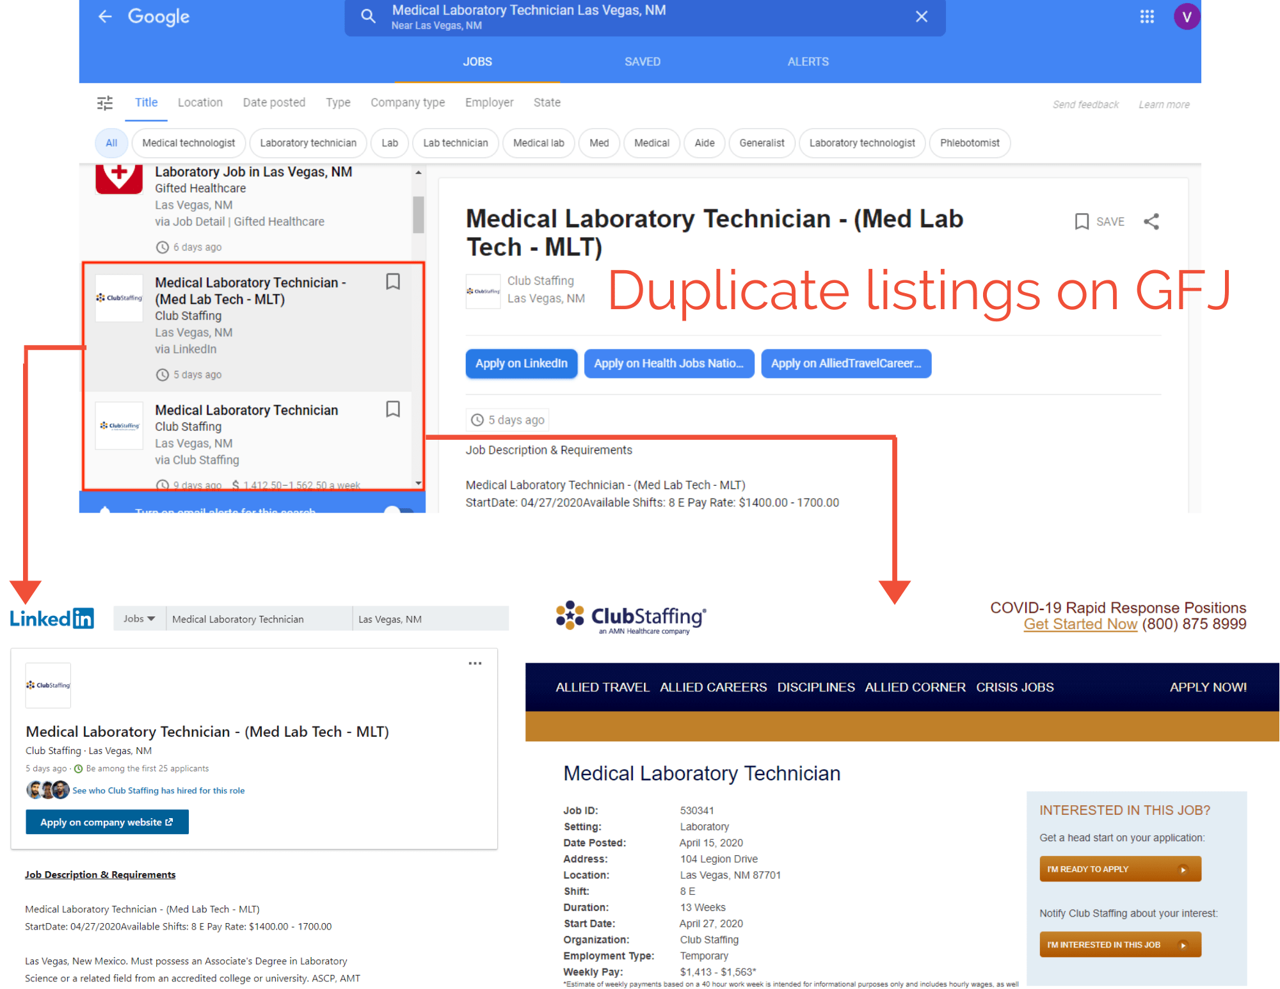Image resolution: width=1280 pixels, height=989 pixels.
Task: Clear search with the X icon
Action: click(x=921, y=17)
